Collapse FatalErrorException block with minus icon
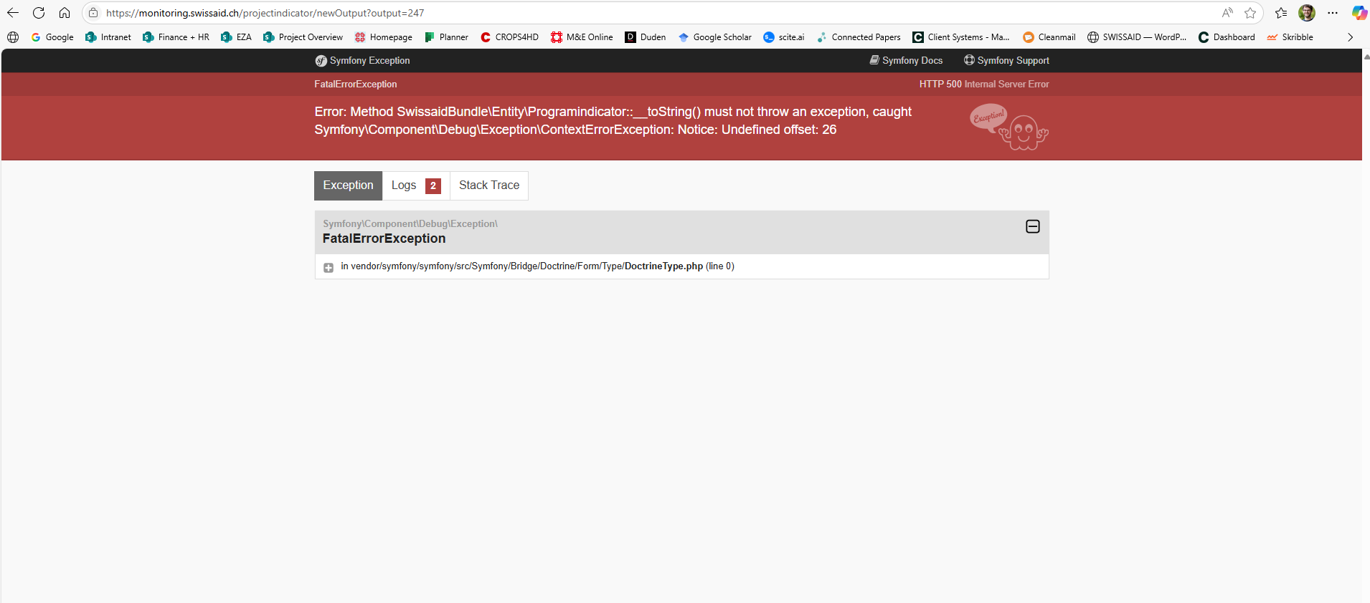The height and width of the screenshot is (603, 1370). (1033, 226)
